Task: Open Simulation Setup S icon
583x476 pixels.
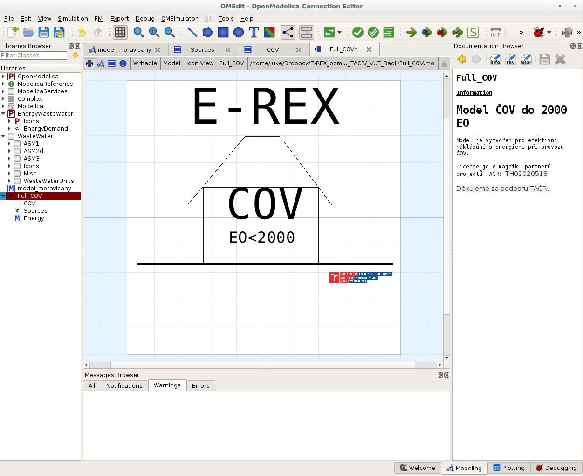Action: (x=473, y=32)
